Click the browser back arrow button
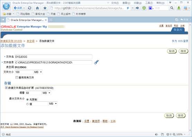Viewport: 192px width, 137px height. pyautogui.click(x=18, y=8)
